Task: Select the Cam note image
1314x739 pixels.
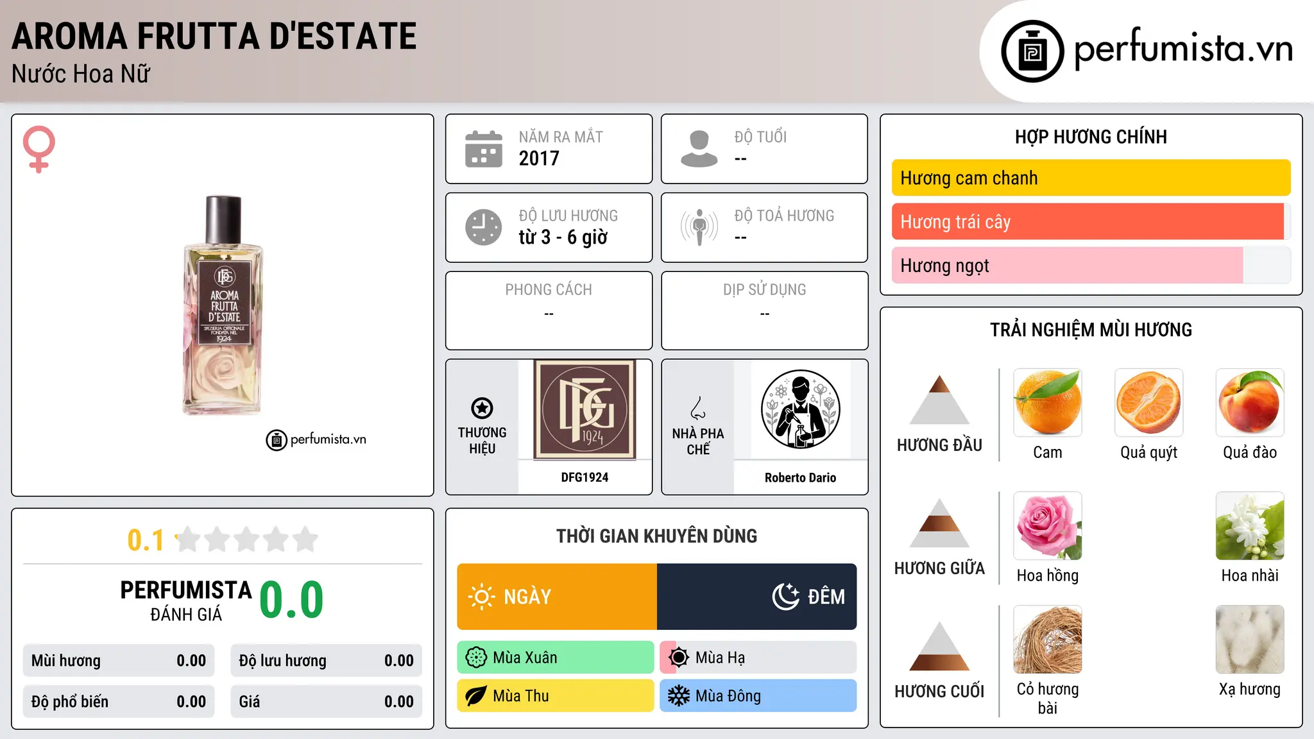Action: [1048, 403]
